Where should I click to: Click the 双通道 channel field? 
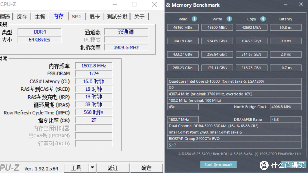[126, 32]
